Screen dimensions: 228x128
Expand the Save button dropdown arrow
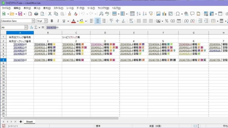coord(24,14)
